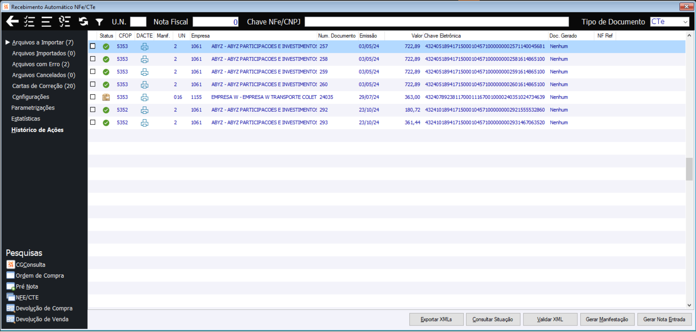Click package status icon for document 24035
The image size is (696, 332).
coord(106,97)
